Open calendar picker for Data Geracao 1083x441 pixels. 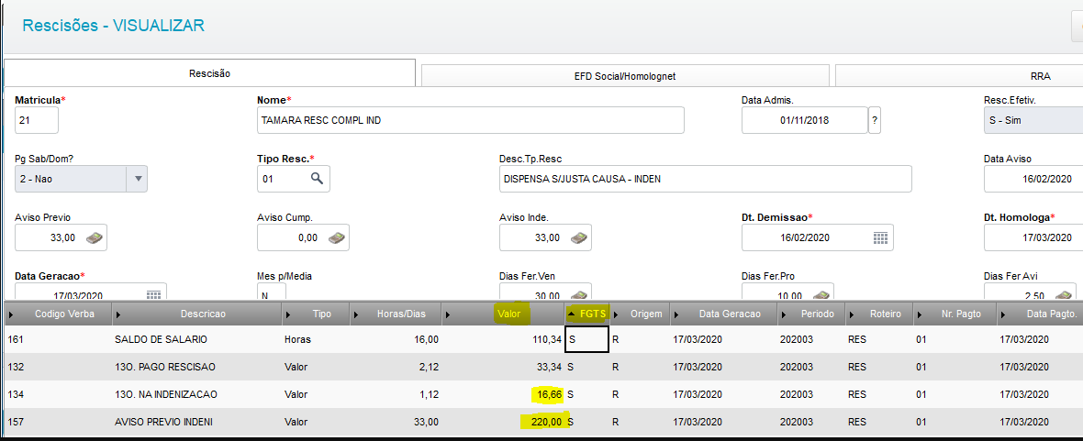point(153,294)
